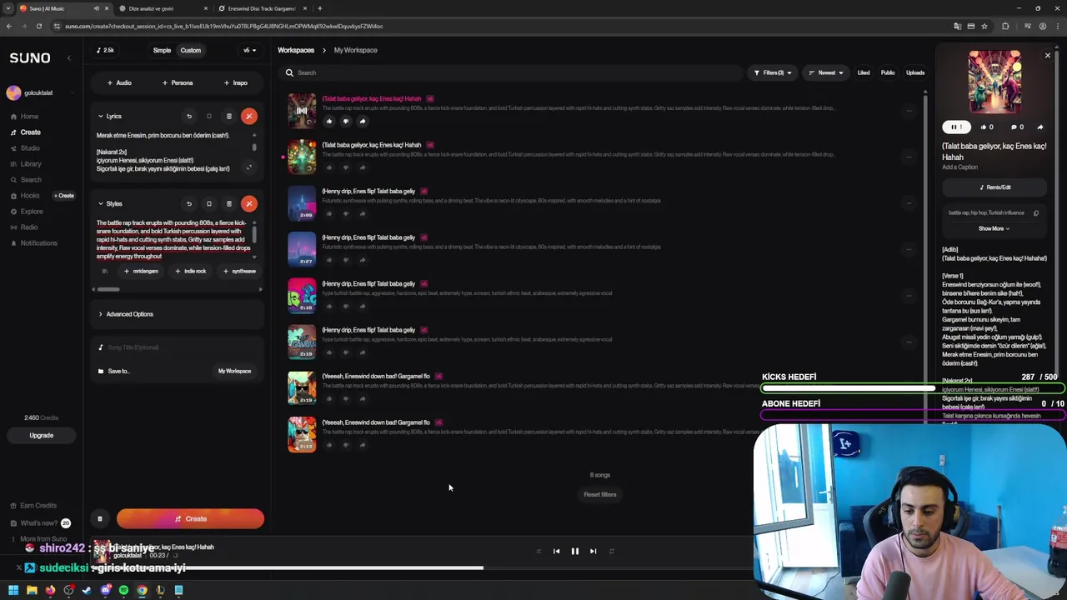Add the mridangam style tag

point(141,272)
